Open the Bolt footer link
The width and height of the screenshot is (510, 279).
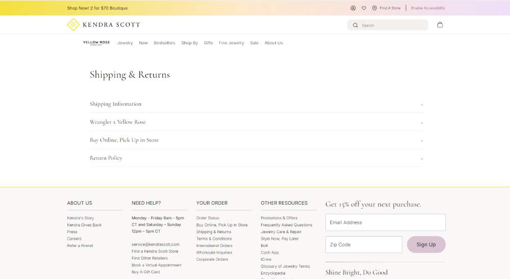[x=264, y=245]
